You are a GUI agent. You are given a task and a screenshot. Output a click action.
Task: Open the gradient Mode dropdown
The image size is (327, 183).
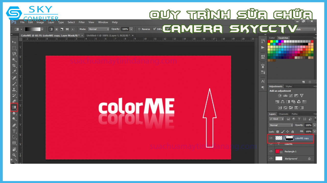[98, 29]
